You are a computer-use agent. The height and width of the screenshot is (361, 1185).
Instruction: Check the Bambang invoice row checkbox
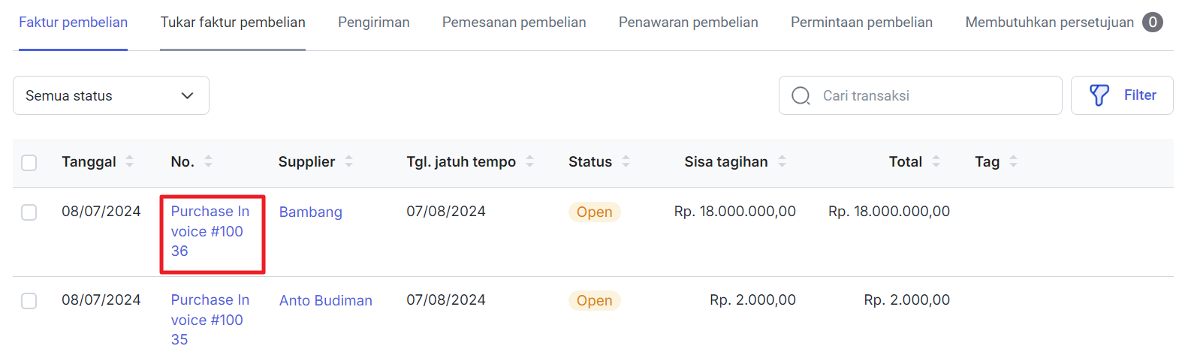29,212
